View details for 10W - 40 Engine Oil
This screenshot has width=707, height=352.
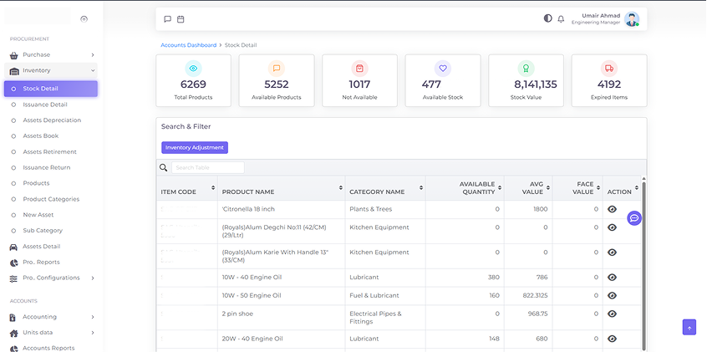612,277
